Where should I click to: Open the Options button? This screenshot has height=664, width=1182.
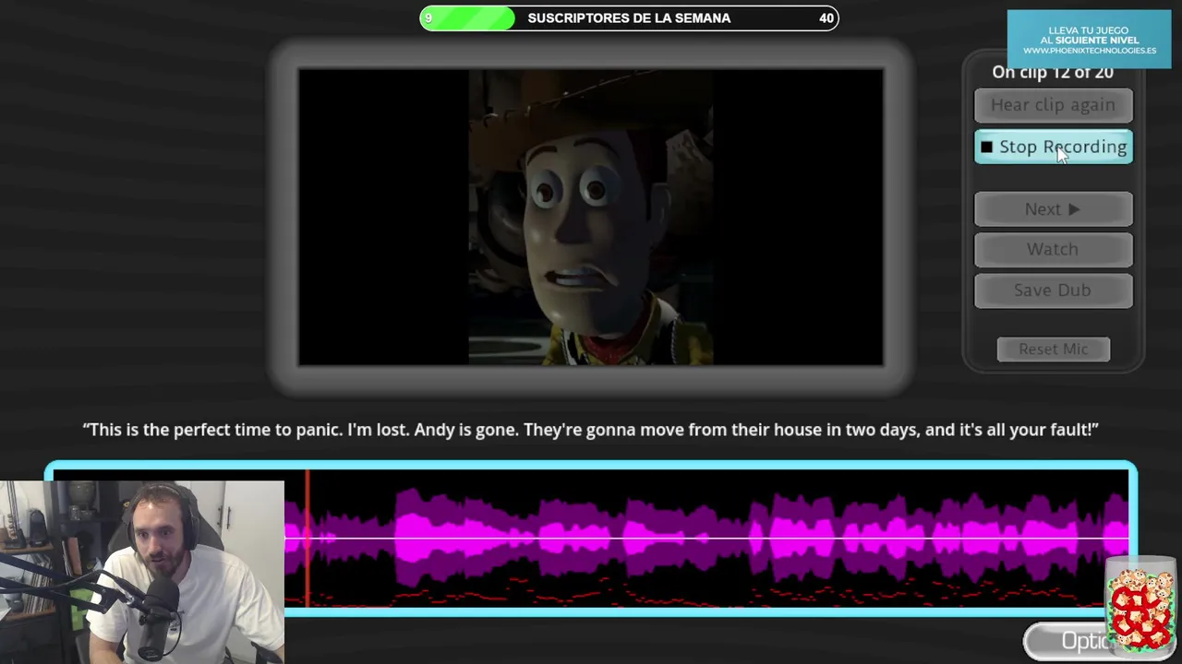point(1067,642)
